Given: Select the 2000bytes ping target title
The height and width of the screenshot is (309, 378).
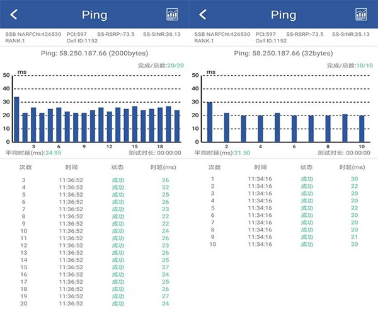Looking at the screenshot, I should (x=94, y=54).
